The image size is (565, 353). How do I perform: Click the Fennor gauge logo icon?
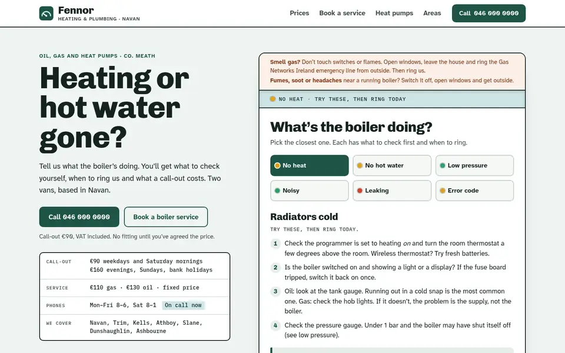click(46, 14)
